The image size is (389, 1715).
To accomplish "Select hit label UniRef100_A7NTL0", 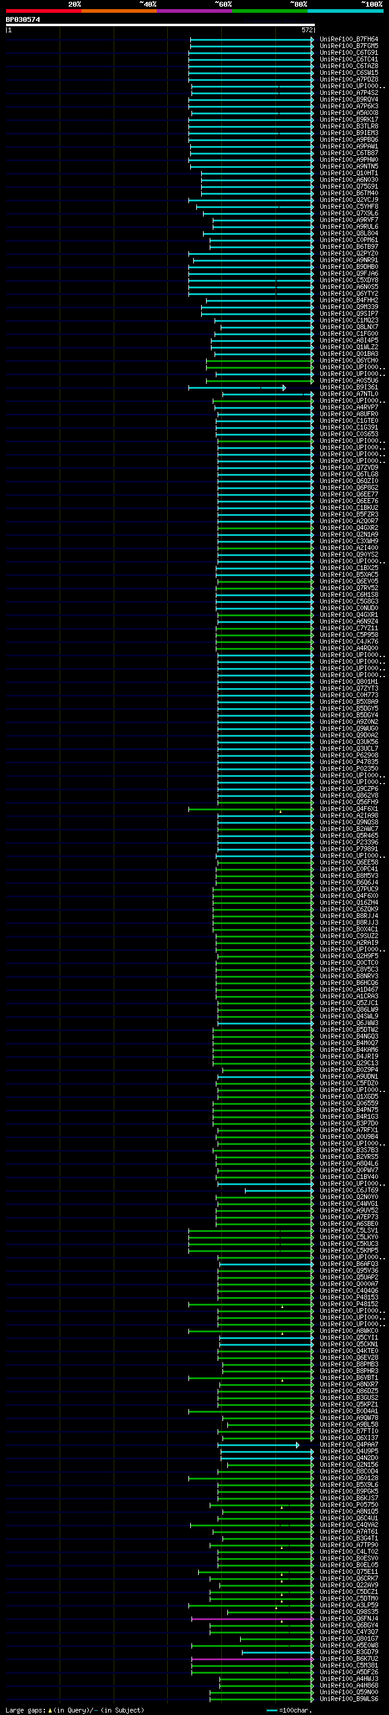I will tap(348, 394).
